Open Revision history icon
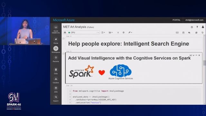The height and width of the screenshot is (116, 206). point(202,33)
